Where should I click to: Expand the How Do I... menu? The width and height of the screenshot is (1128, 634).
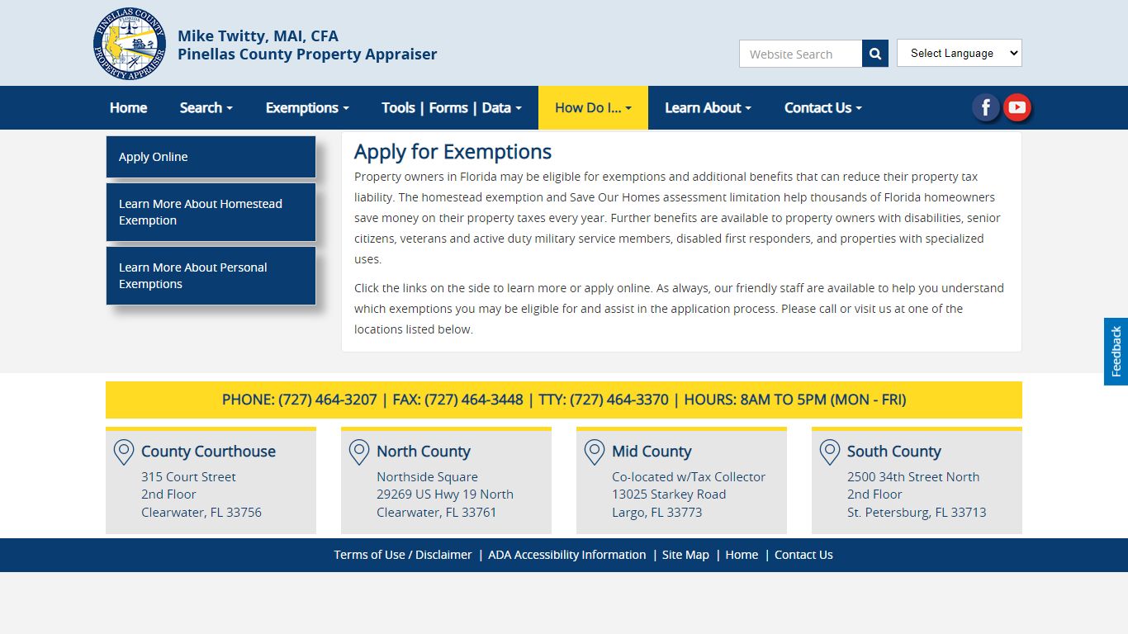point(593,107)
